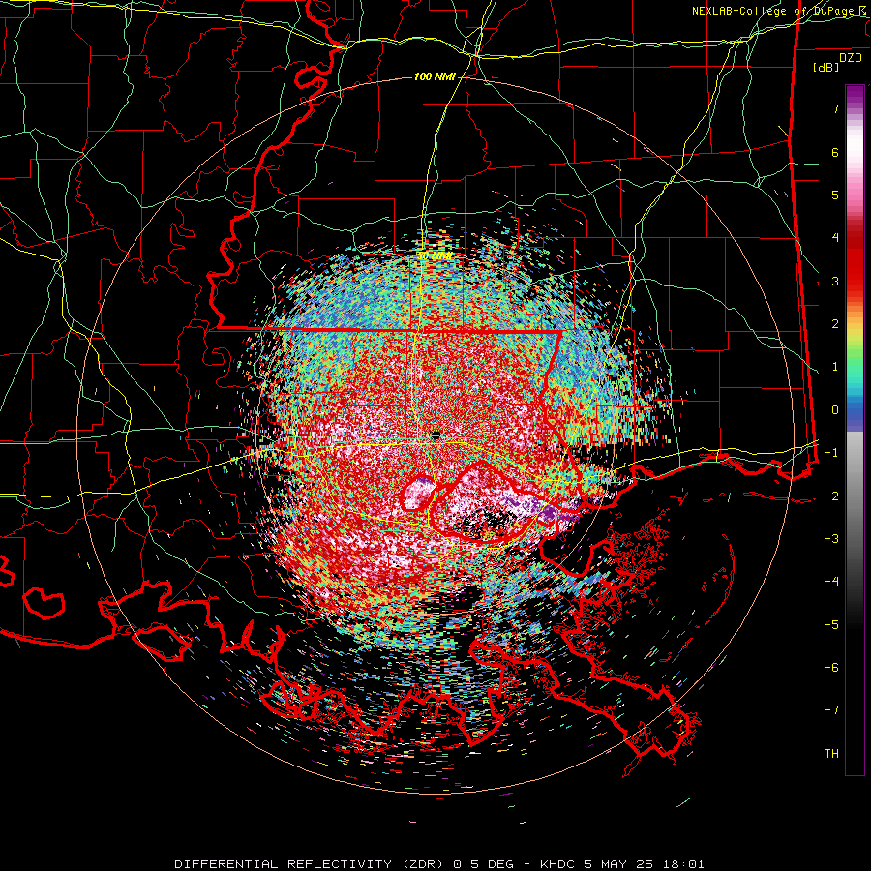Click the 0.5 DEG elevation text

484,864
